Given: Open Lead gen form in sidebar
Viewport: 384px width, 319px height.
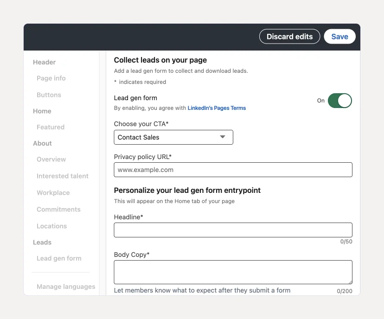Looking at the screenshot, I should 59,258.
